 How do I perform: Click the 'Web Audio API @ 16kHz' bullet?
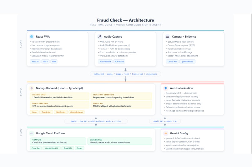tap(111, 42)
